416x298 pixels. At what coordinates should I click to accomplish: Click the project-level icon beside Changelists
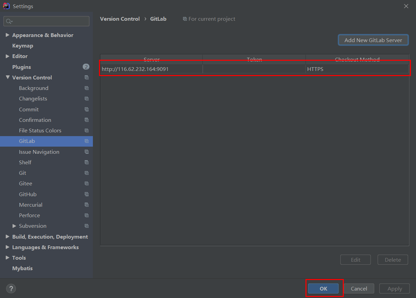(86, 99)
